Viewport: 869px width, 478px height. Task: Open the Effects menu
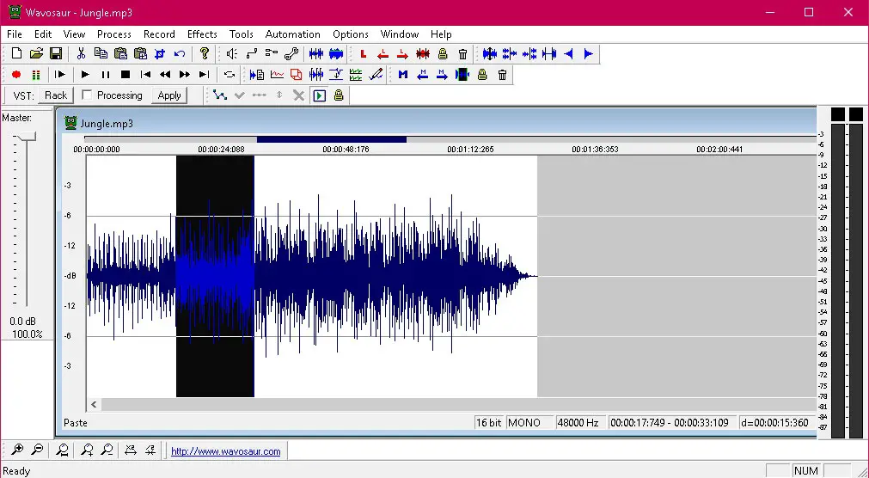click(x=202, y=34)
